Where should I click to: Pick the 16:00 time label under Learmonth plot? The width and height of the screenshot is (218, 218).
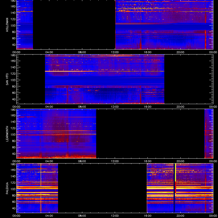(147, 161)
